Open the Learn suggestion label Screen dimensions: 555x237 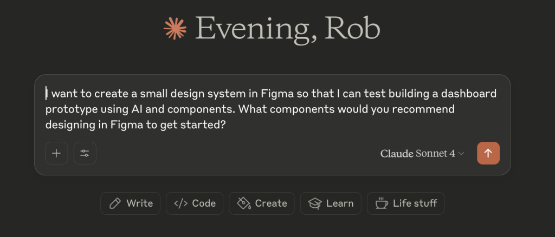[x=340, y=203]
